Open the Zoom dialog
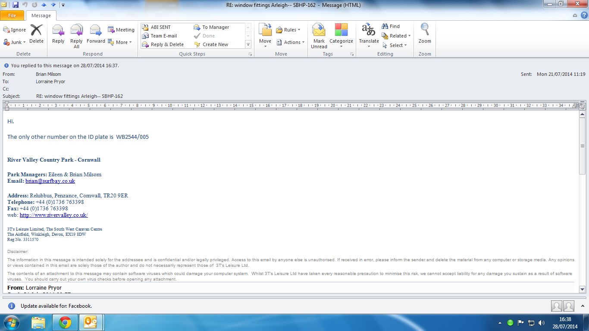The height and width of the screenshot is (331, 589). (425, 34)
